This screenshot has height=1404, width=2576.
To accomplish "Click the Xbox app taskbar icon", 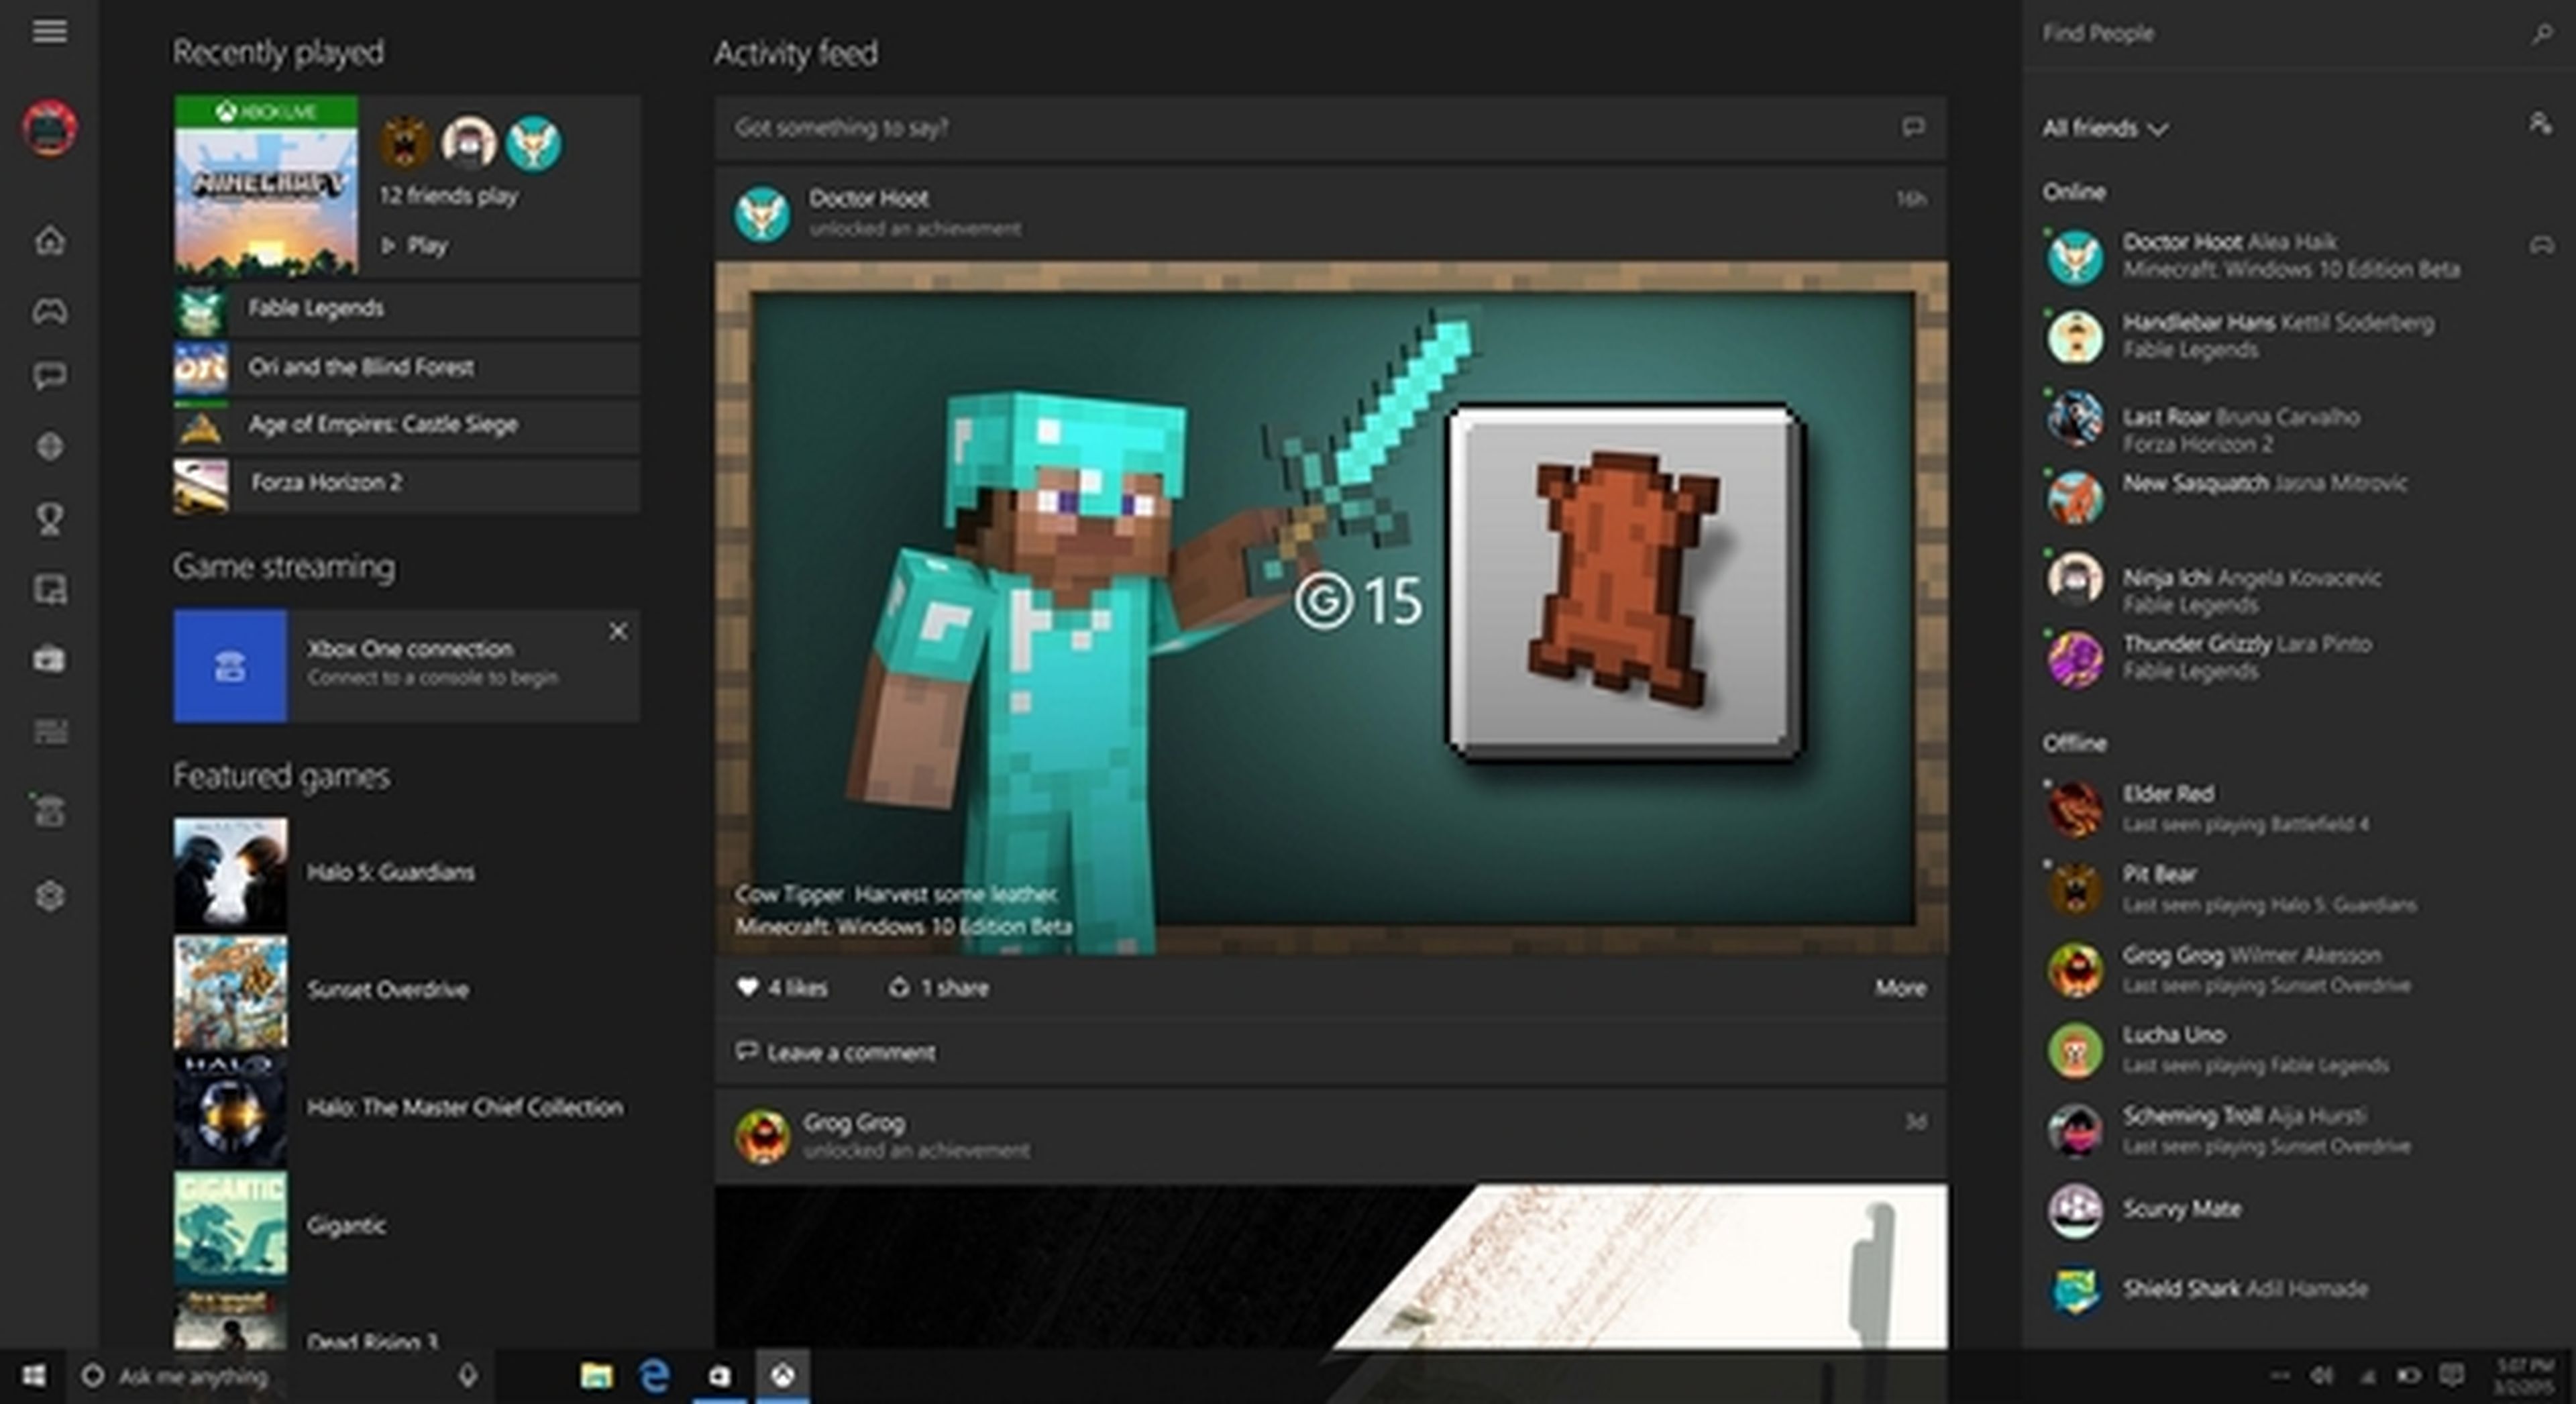I will tap(782, 1377).
